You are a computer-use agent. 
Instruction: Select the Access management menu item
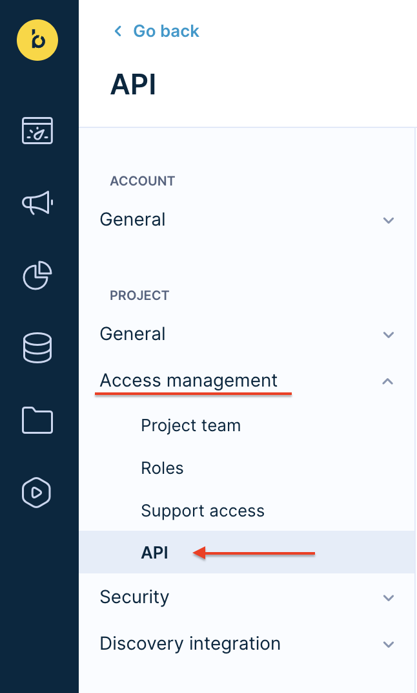[x=189, y=381]
